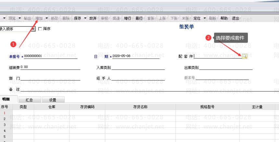Viewport: 279px width, 142px height.
Task: Click the 刷新 toolbar button
Action: point(212,18)
